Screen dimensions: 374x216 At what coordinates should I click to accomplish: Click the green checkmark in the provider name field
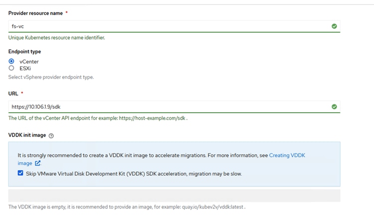[x=334, y=26]
